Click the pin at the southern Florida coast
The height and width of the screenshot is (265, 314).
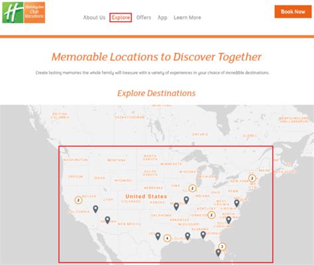(x=218, y=252)
